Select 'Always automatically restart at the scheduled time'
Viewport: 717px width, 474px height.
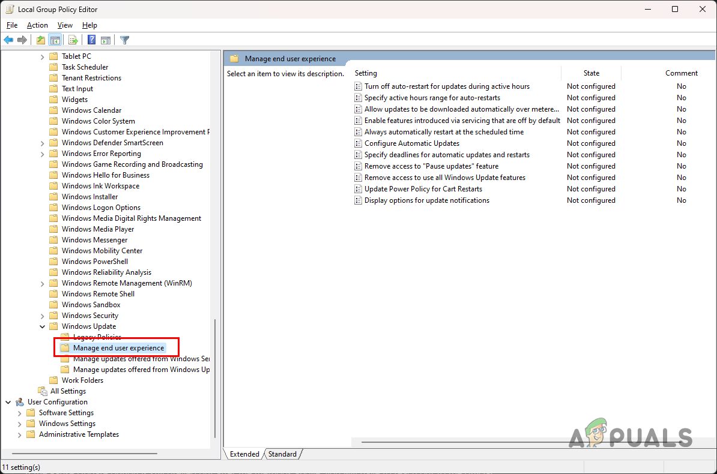(444, 132)
